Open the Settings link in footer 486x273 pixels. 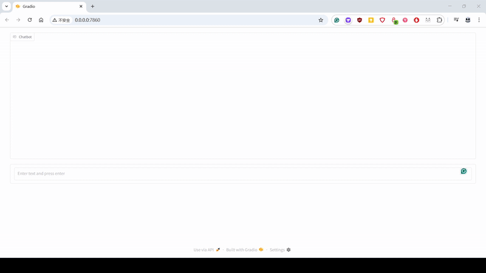tap(280, 250)
